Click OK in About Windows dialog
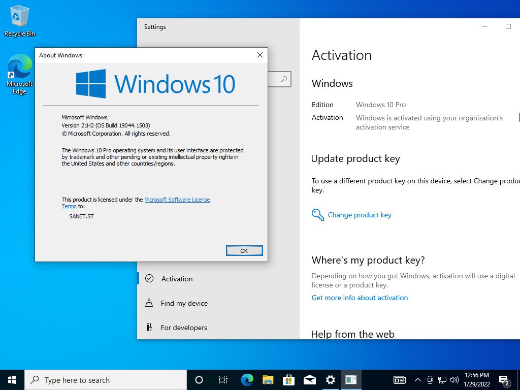The height and width of the screenshot is (390, 520). coord(244,251)
